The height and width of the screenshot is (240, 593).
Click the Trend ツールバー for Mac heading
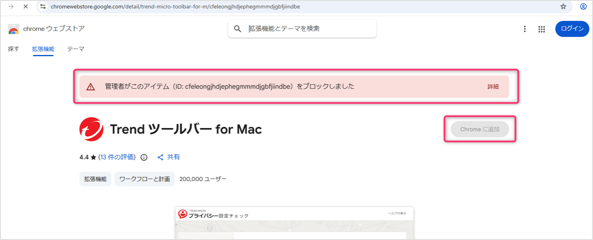click(x=186, y=129)
